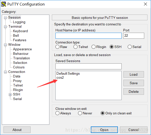Select the Raw connection type
The width and height of the screenshot is (151, 135).
[57, 47]
